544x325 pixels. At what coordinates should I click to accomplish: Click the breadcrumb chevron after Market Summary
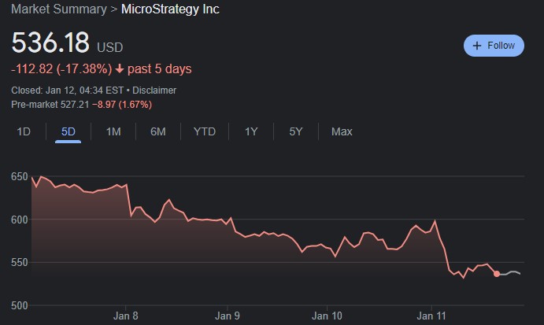(x=113, y=9)
